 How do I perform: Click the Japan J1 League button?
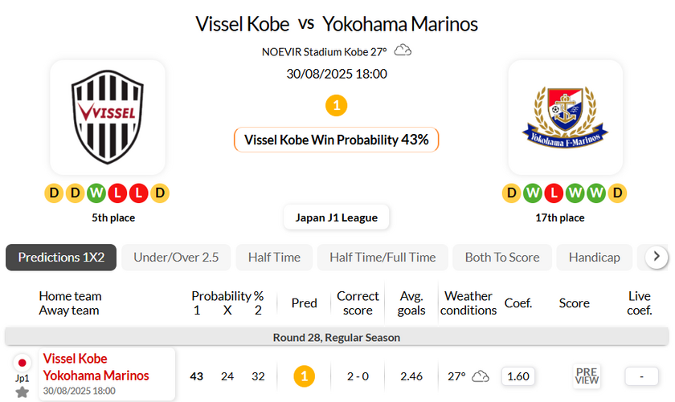337,217
